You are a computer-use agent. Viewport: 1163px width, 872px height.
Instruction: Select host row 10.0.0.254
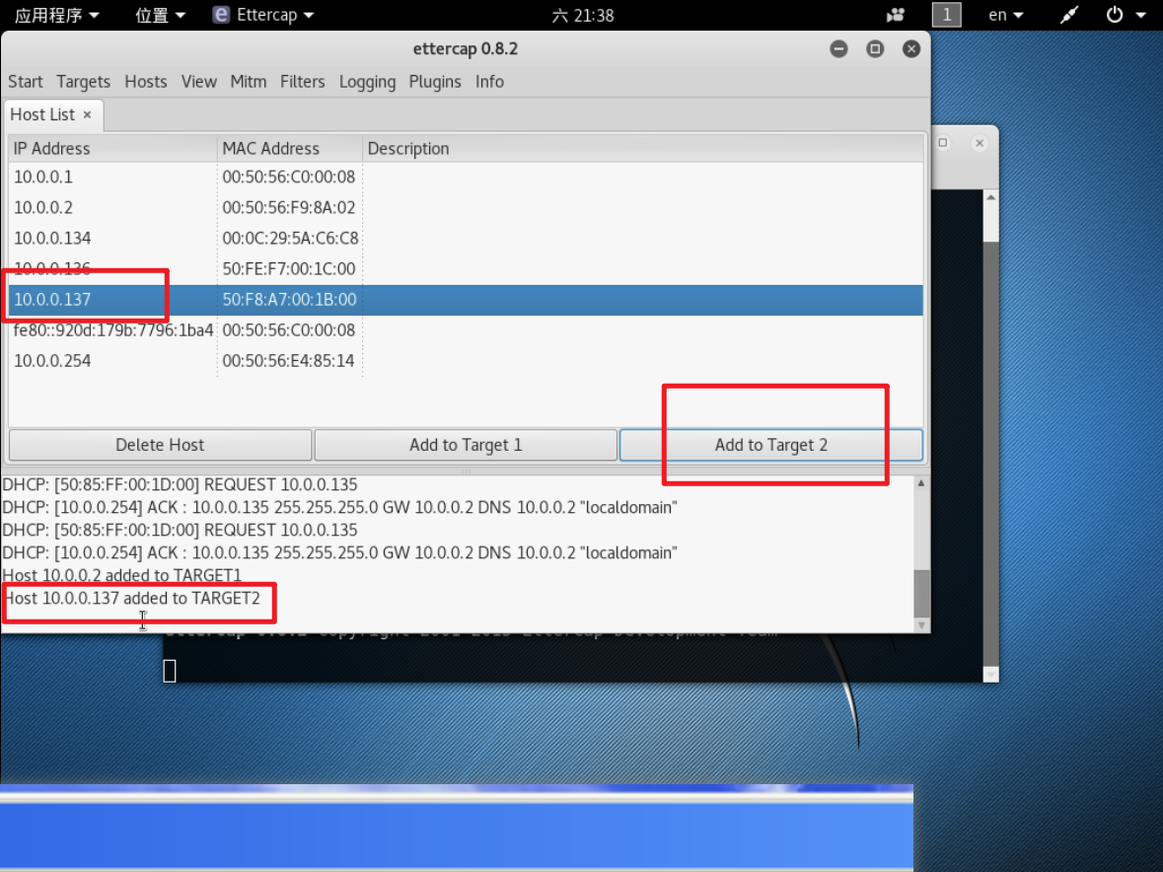point(466,361)
